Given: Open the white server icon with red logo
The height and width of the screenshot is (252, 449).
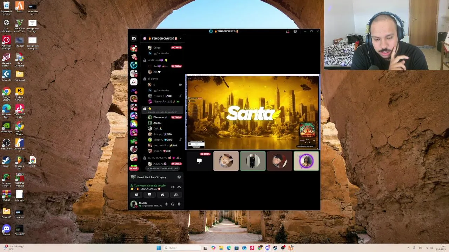Looking at the screenshot, I should pos(134,82).
